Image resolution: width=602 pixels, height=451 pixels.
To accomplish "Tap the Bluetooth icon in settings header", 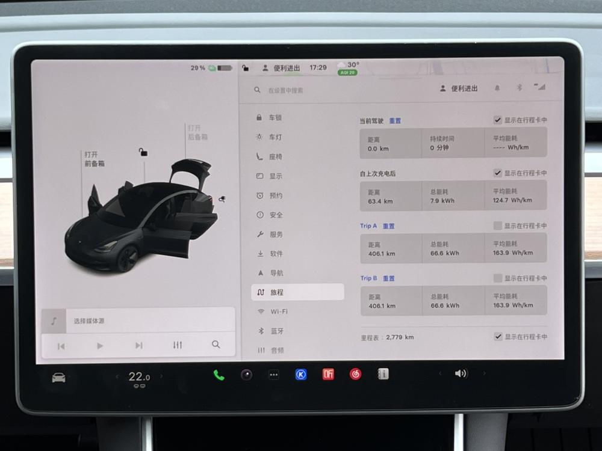I will coord(519,88).
